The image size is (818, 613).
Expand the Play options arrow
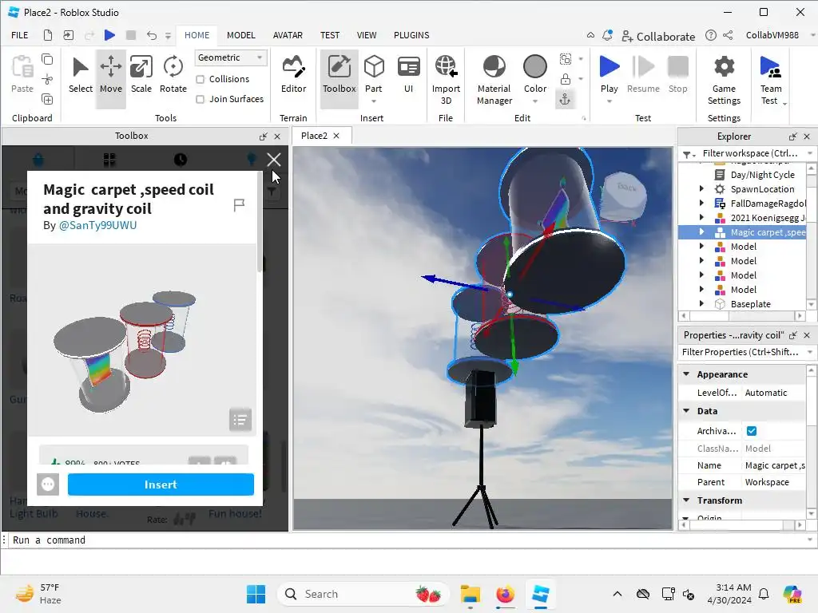coord(609,101)
